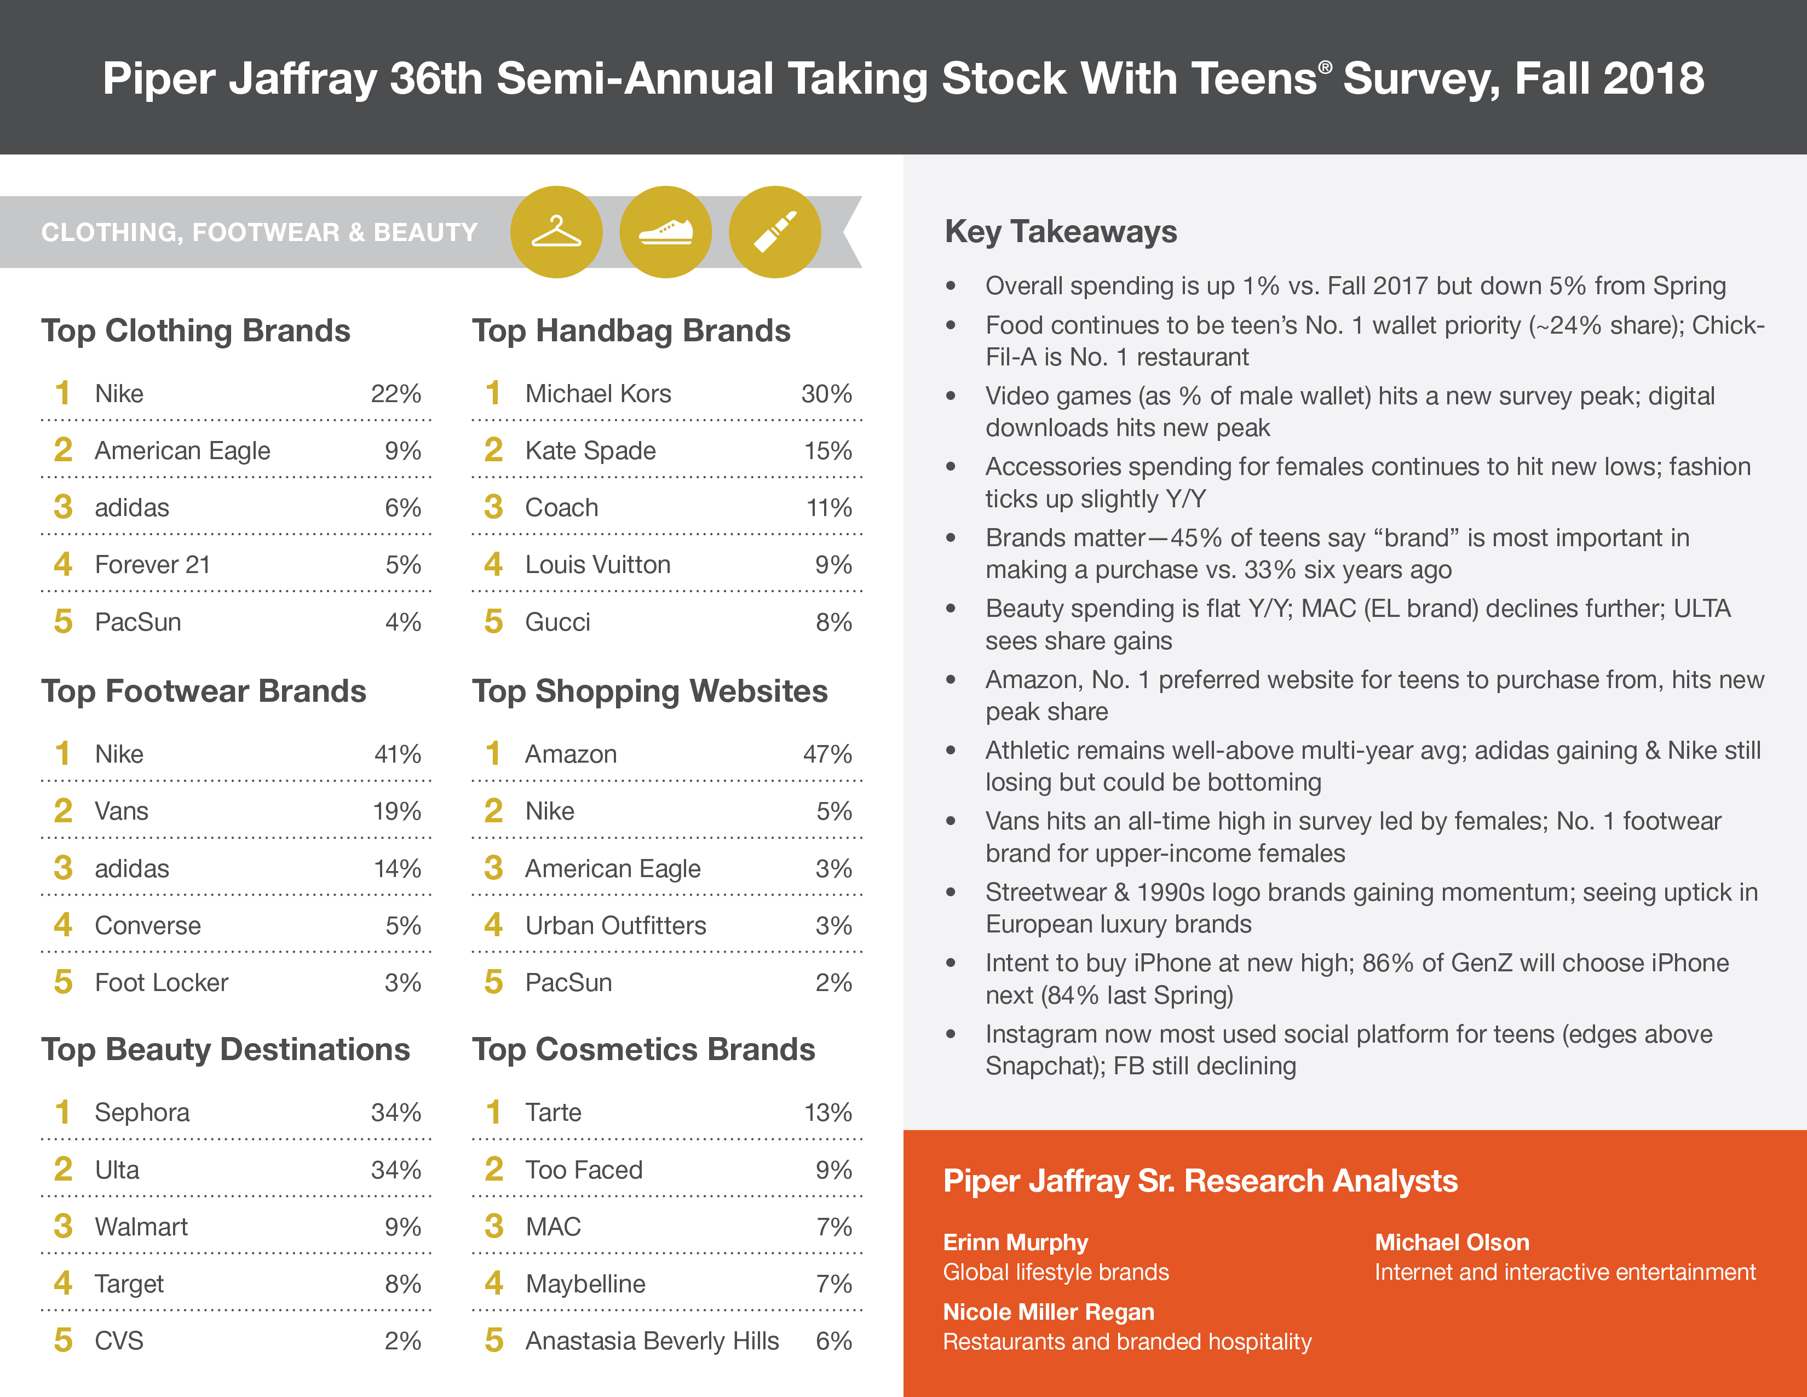1807x1397 pixels.
Task: Select the Top Footwear Brands heading
Action: [204, 691]
